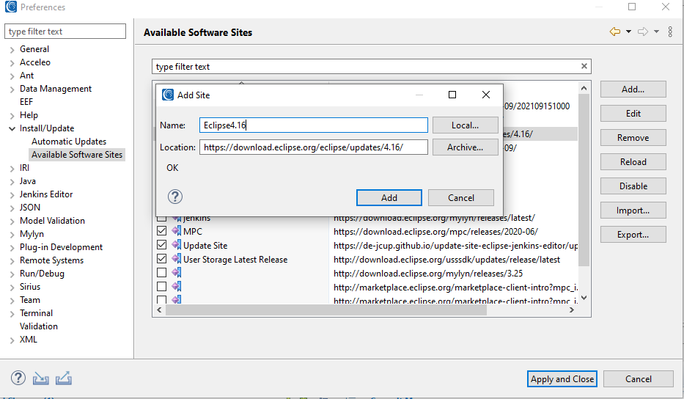
Task: Select the EEF preferences item
Action: [x=26, y=102]
